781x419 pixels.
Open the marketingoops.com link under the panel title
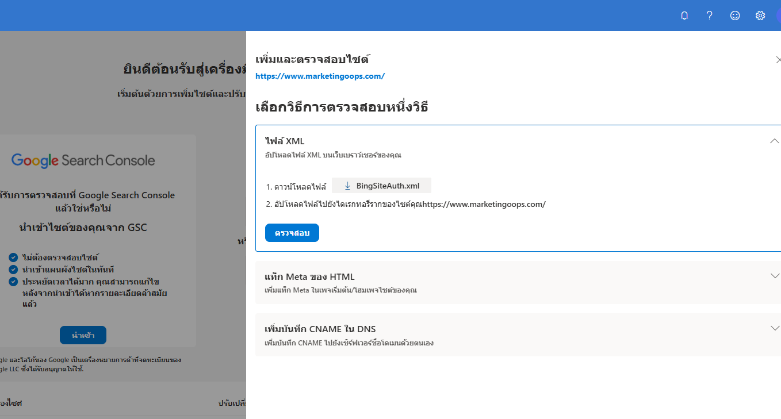[320, 76]
